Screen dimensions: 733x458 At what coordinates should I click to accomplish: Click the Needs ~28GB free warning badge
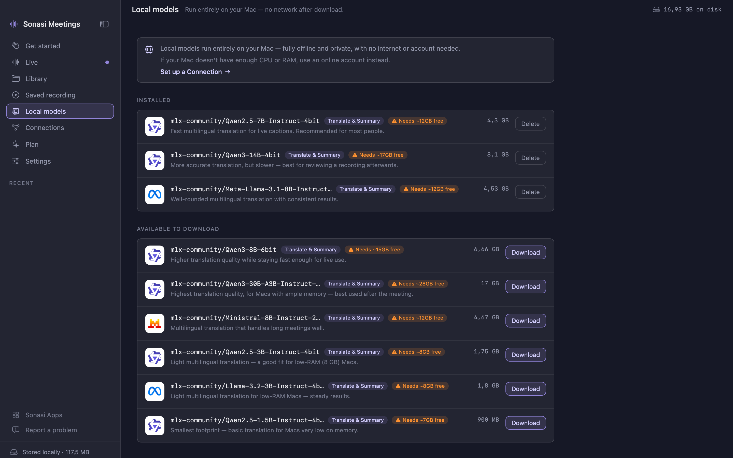pos(418,284)
